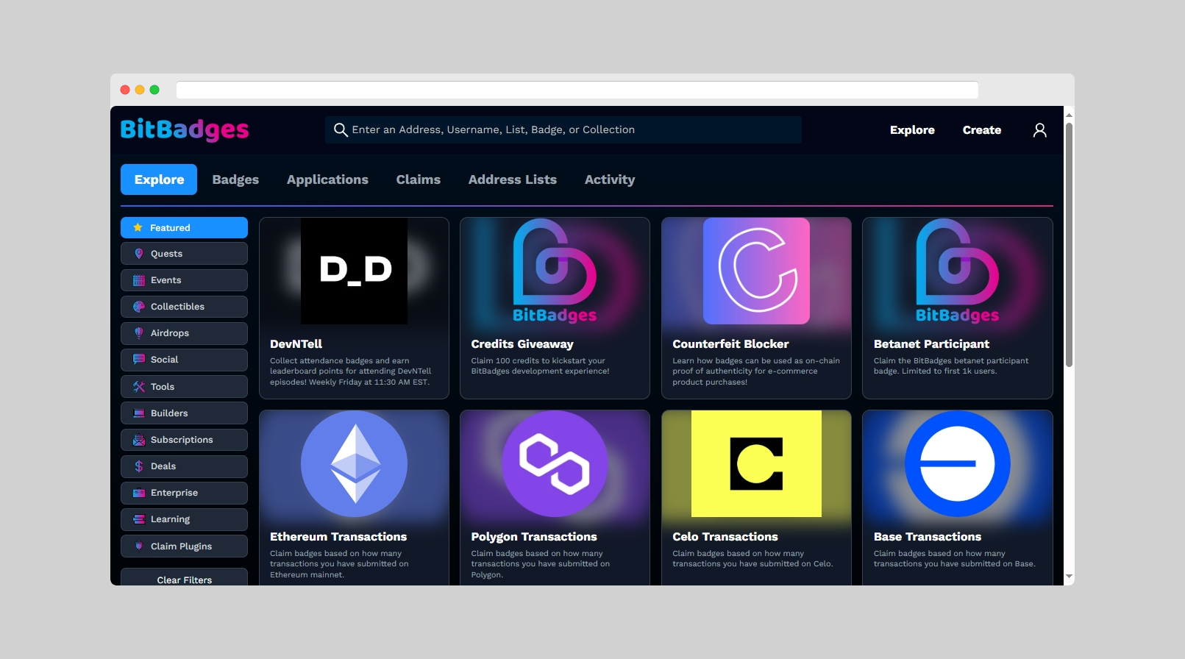Filter by Learning label

click(170, 519)
